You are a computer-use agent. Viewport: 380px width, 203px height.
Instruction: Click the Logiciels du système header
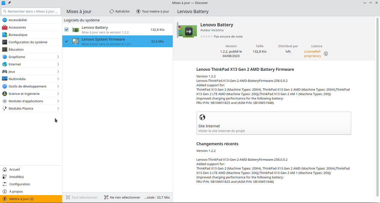(x=82, y=20)
